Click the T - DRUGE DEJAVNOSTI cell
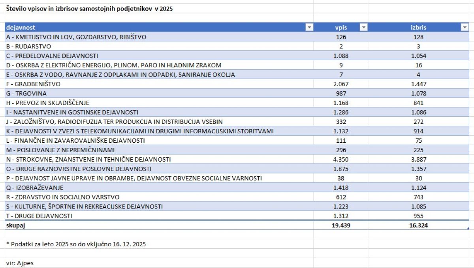 [39, 216]
